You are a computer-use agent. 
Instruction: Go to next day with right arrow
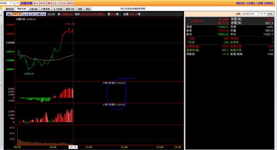click(265, 14)
